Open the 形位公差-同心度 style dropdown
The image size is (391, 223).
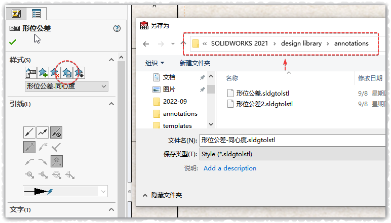click(x=66, y=86)
